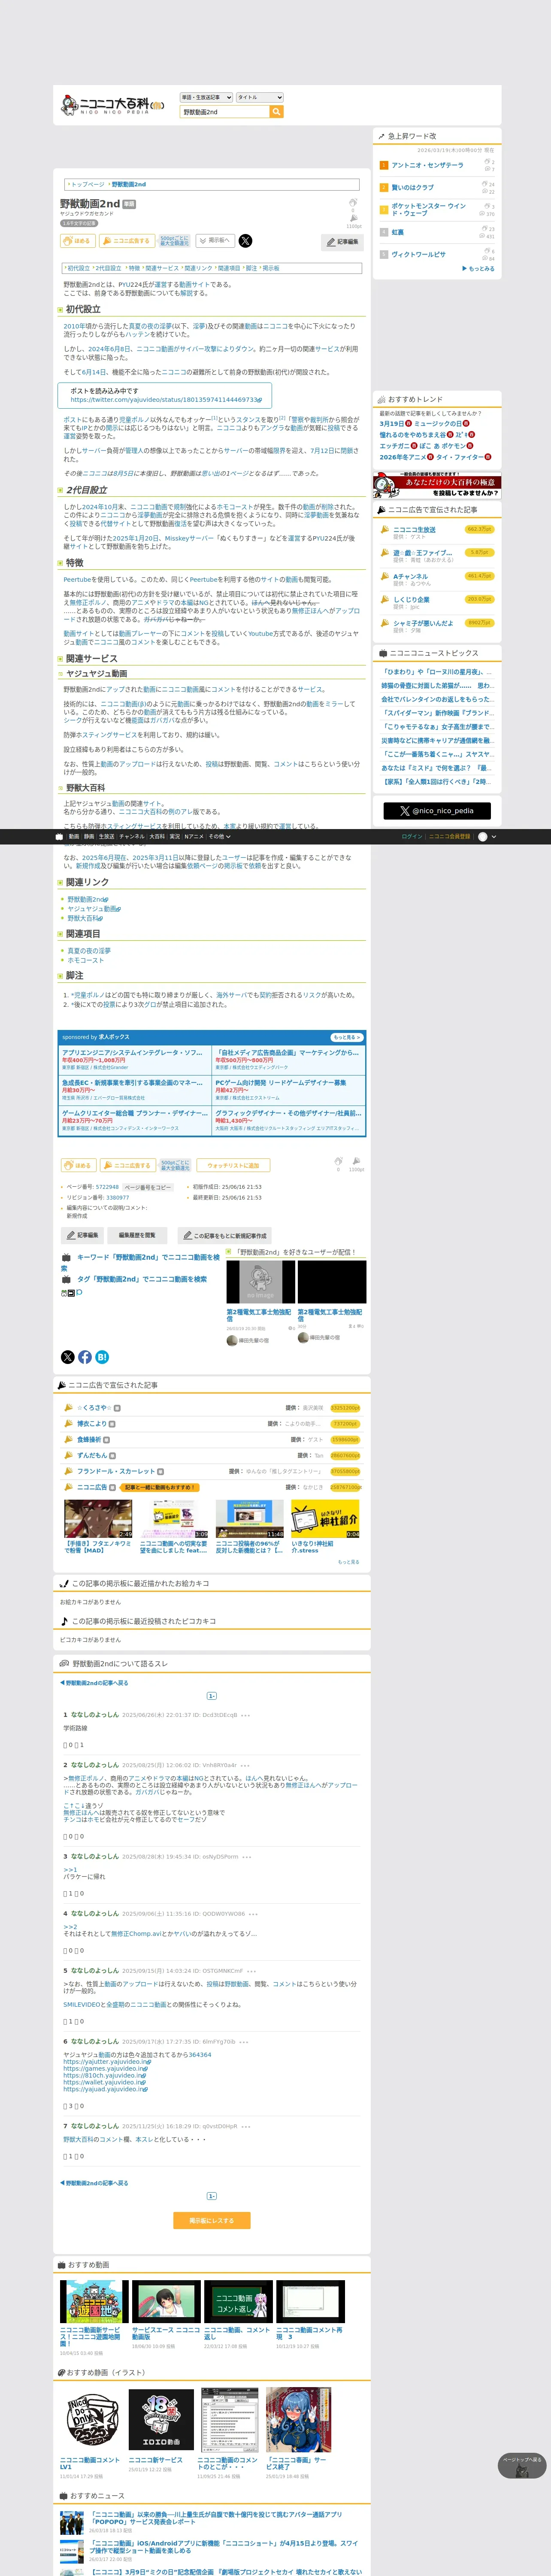The width and height of the screenshot is (551, 2576).
Task: Jump to 関連リンク in contents bar
Action: coord(198,268)
